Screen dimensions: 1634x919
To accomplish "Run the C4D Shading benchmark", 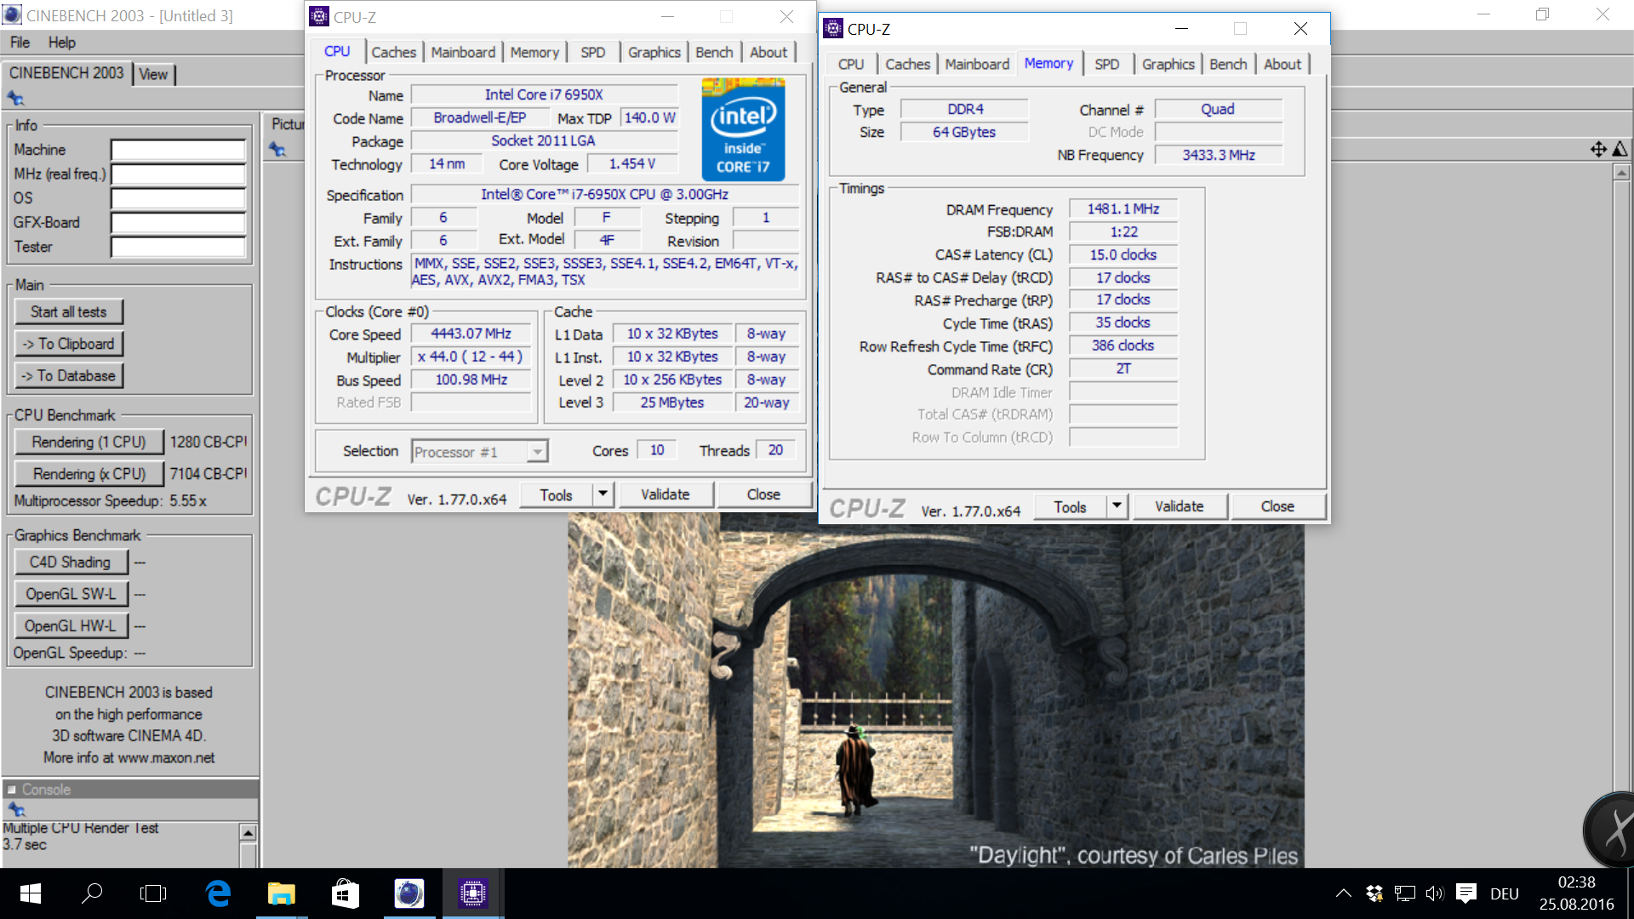I will coord(71,562).
